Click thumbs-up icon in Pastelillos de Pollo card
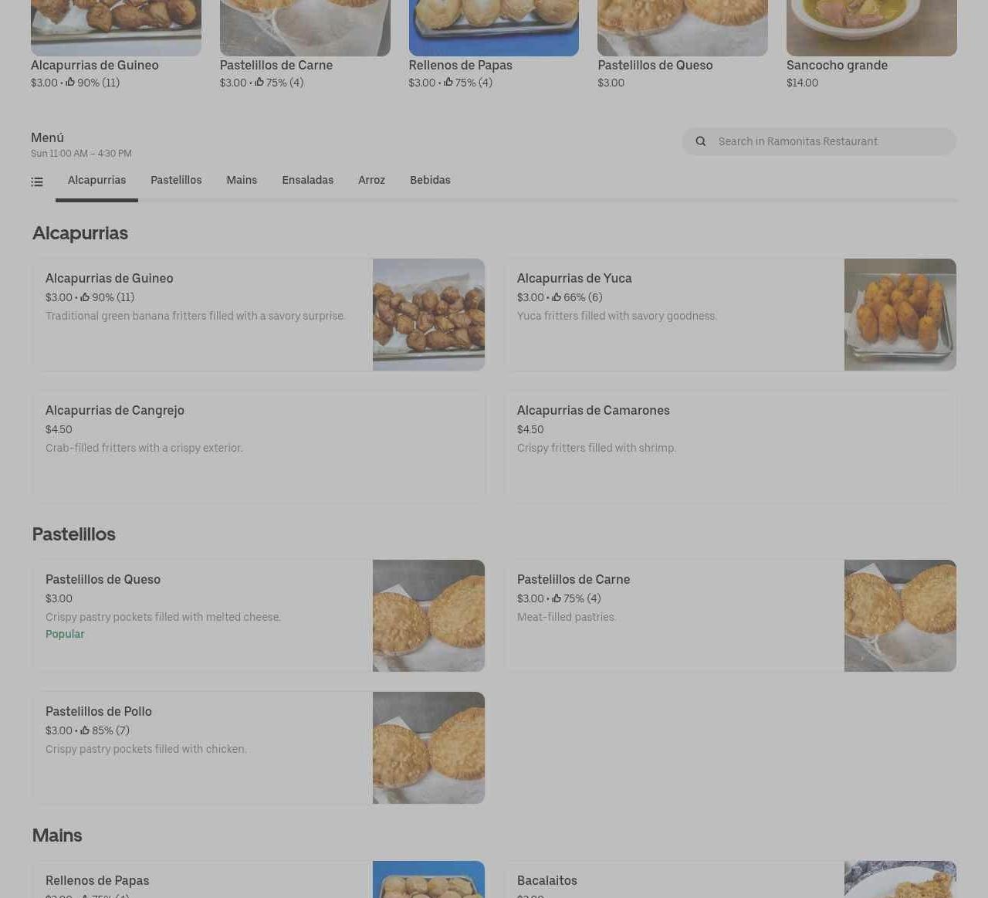This screenshot has width=988, height=898. coord(85,730)
